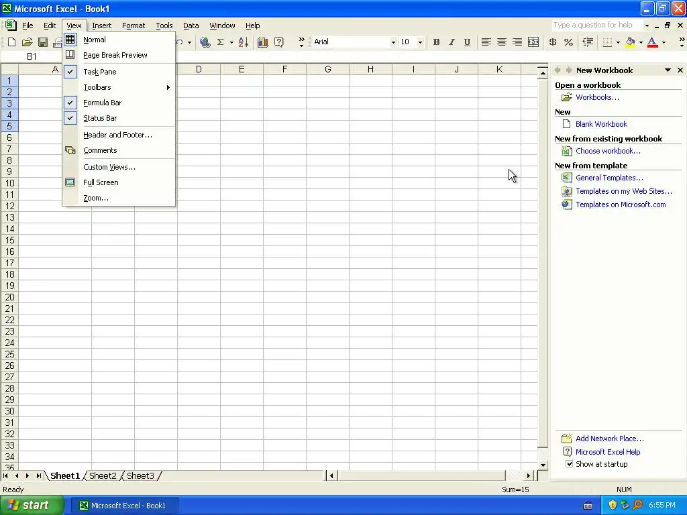
Task: Click the Type a question for help box
Action: click(596, 25)
